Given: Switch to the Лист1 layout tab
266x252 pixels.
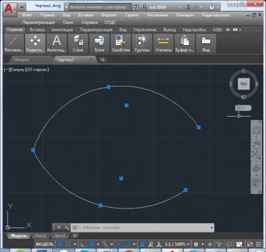Looking at the screenshot, I should coord(40,236).
